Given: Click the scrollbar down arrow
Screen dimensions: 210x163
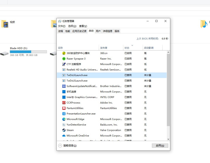Looking at the screenshot, I should click(168, 139).
